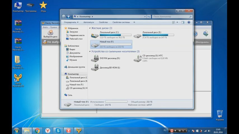Click the Handy Recovery eagle taskbar icon
The image size is (239, 134).
(x=79, y=130)
